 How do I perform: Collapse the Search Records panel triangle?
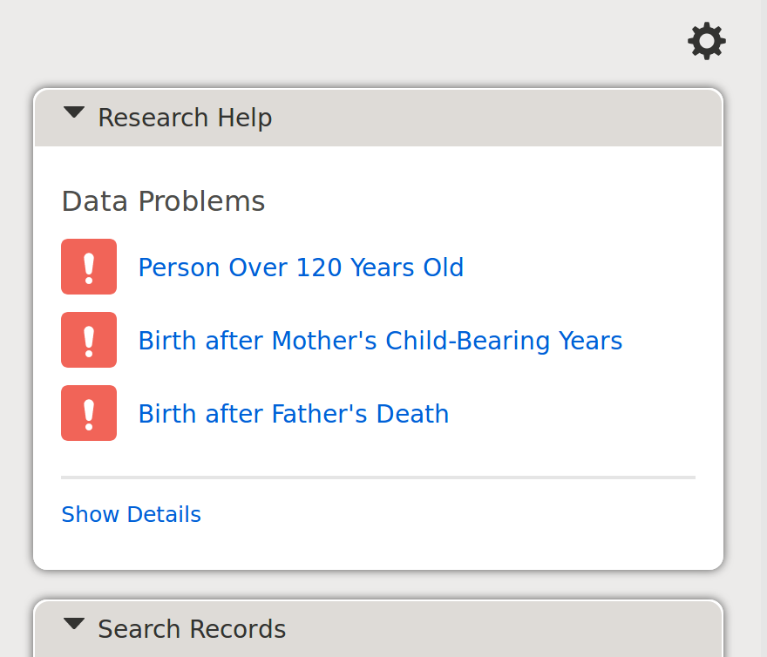pos(74,624)
